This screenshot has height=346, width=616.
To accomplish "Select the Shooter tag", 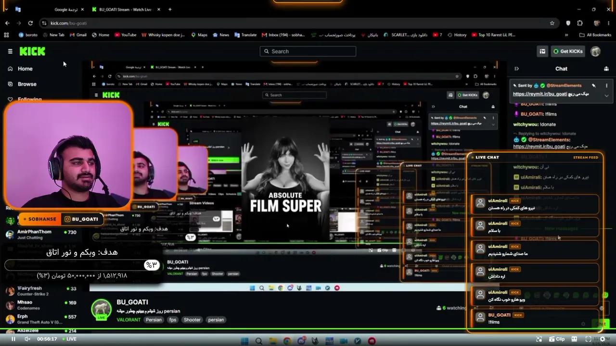I will click(192, 320).
